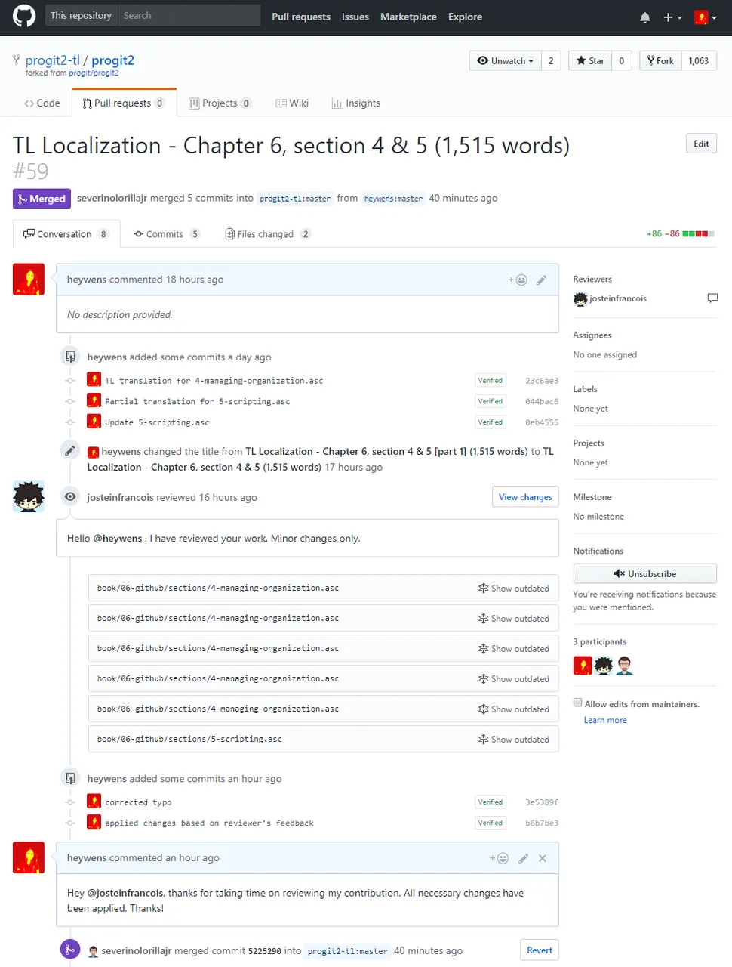Fork the repository
Viewport: 732px width, 967px height.
660,60
